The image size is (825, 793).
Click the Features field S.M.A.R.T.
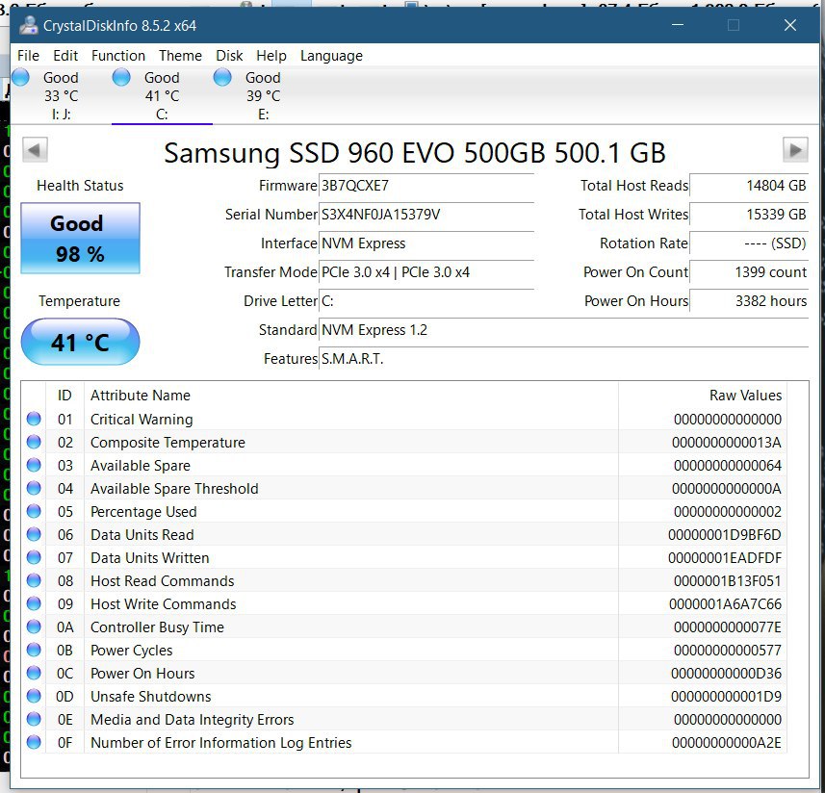coord(563,359)
